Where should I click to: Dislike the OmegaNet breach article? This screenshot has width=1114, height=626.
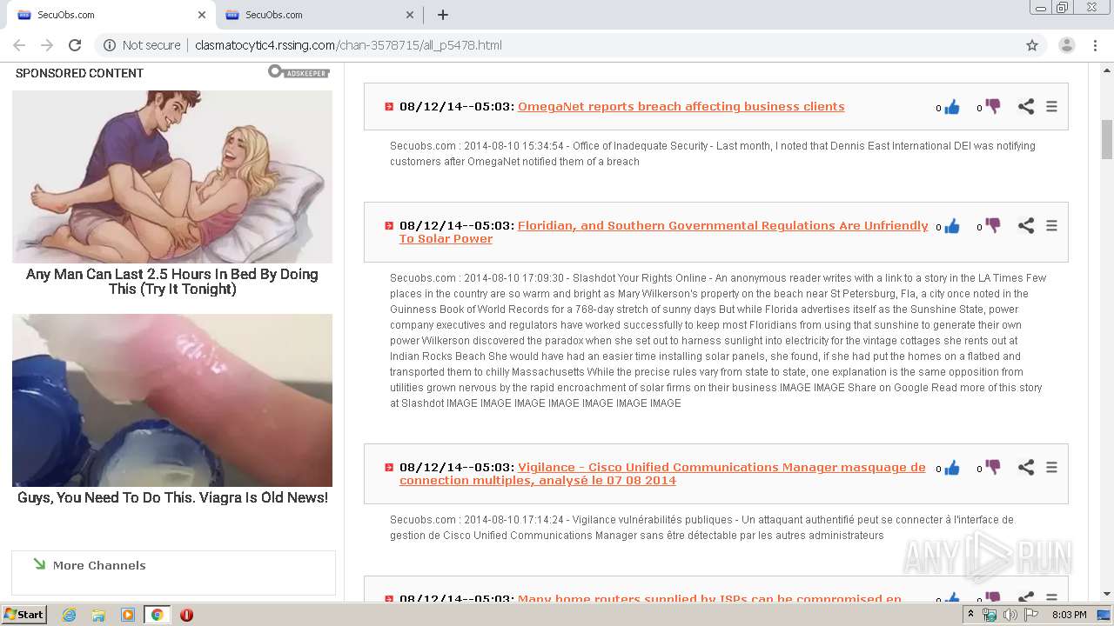(x=993, y=107)
